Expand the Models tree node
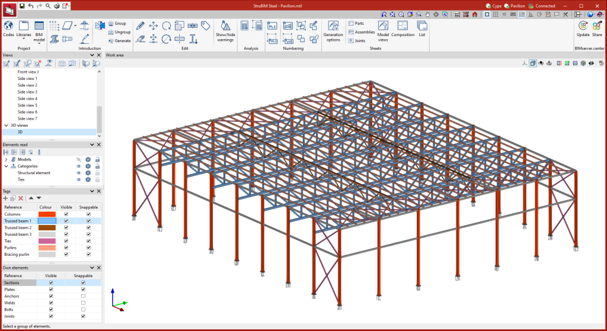This screenshot has height=331, width=607. point(6,159)
